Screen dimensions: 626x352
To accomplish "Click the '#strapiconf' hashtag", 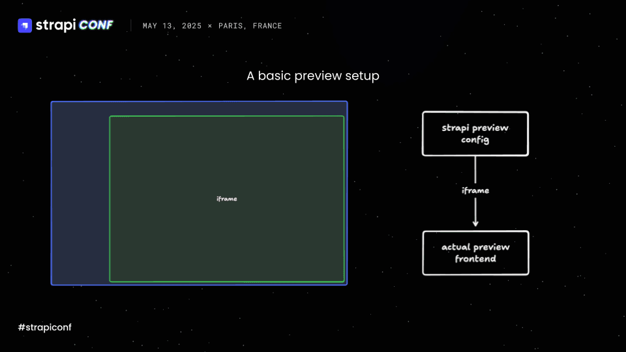I will 45,327.
